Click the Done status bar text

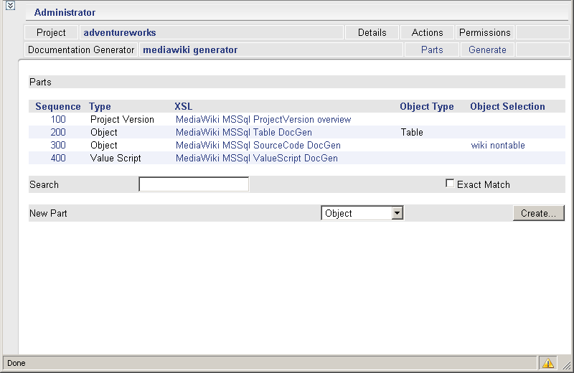click(17, 363)
